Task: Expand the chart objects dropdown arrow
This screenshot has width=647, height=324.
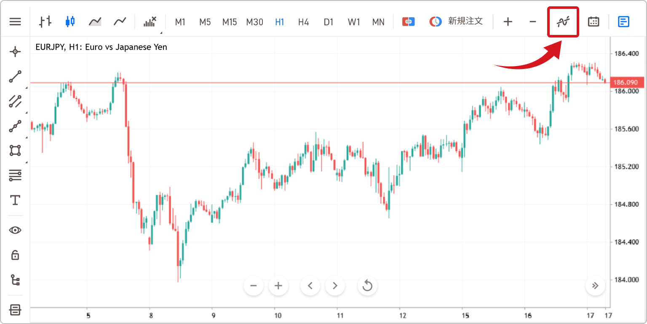Action: (161, 32)
